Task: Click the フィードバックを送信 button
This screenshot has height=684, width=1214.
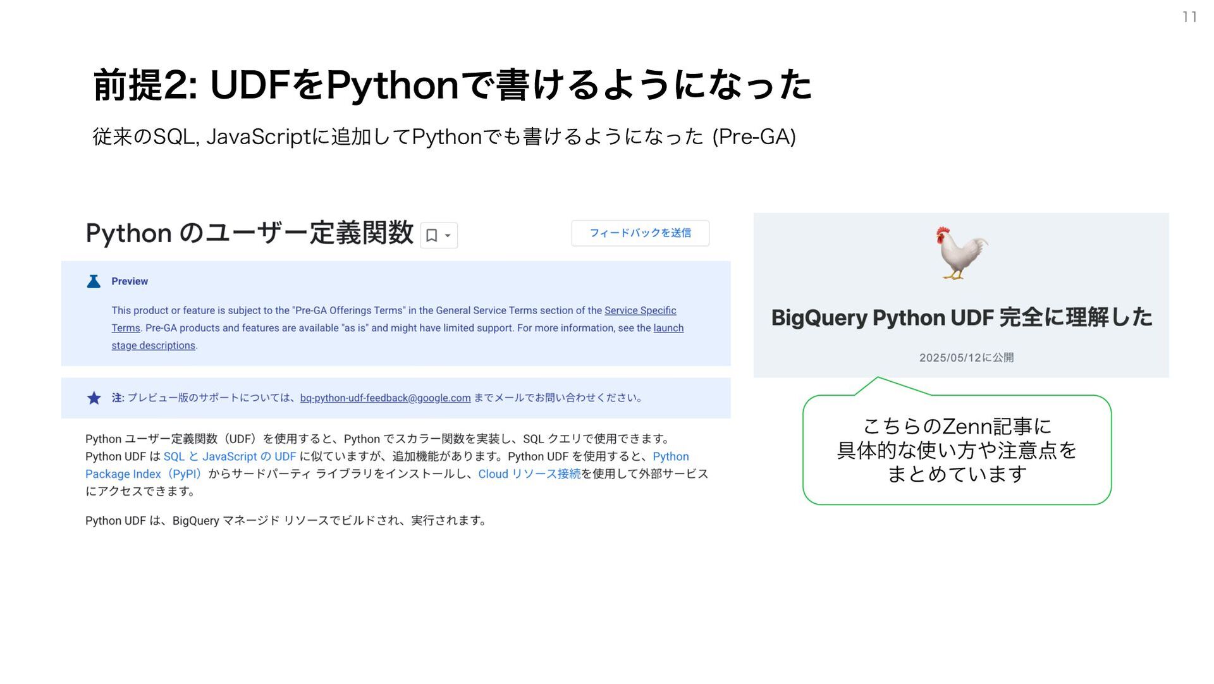Action: point(640,233)
